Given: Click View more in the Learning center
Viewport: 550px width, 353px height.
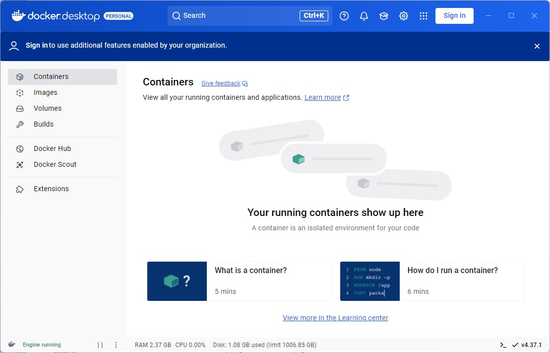Looking at the screenshot, I should [x=335, y=318].
